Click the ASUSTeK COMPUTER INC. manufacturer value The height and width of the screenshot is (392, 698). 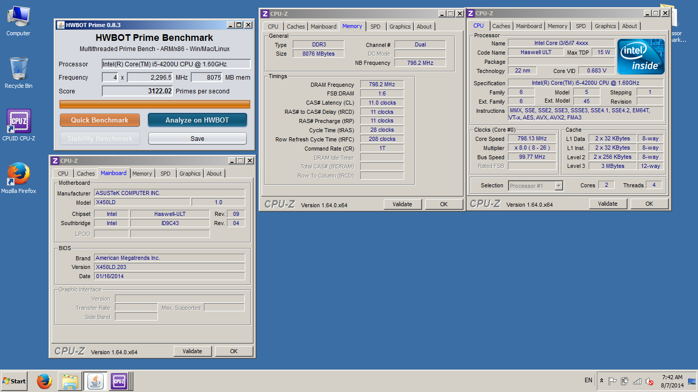[x=170, y=193]
